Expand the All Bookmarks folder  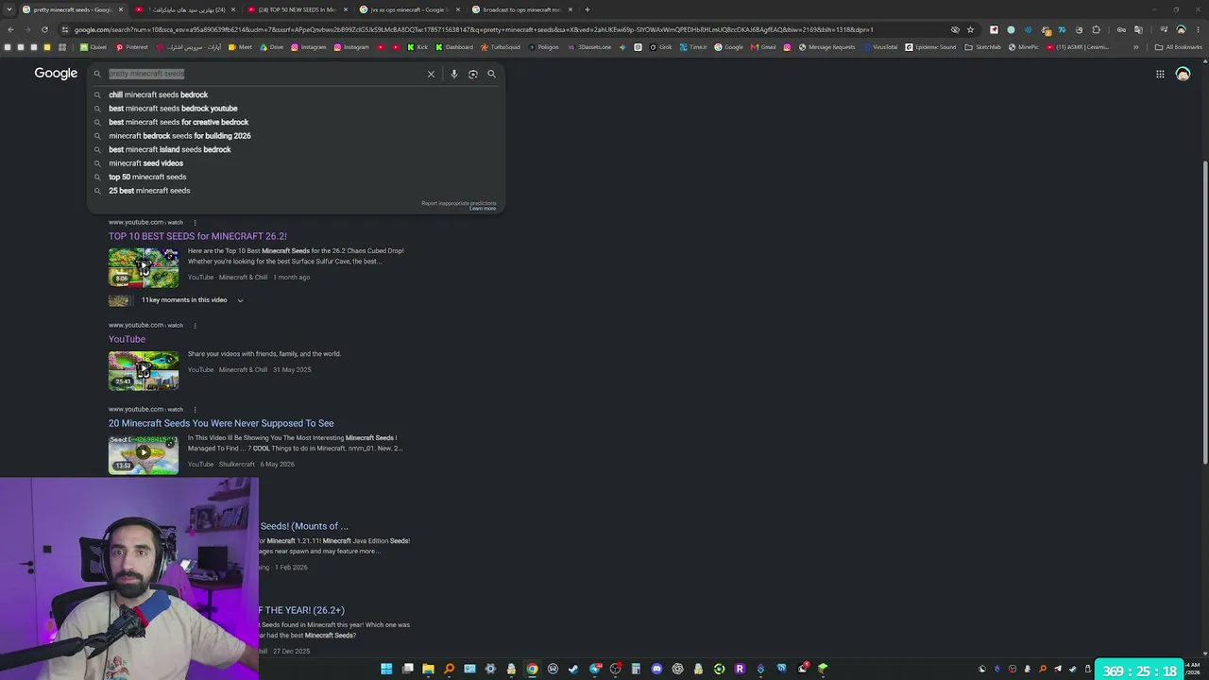pyautogui.click(x=1179, y=47)
